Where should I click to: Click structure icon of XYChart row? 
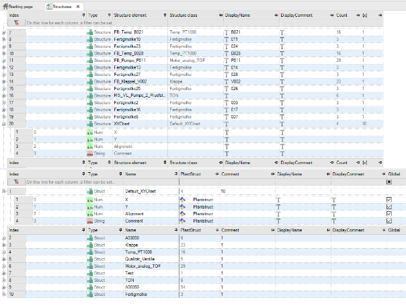click(90, 124)
